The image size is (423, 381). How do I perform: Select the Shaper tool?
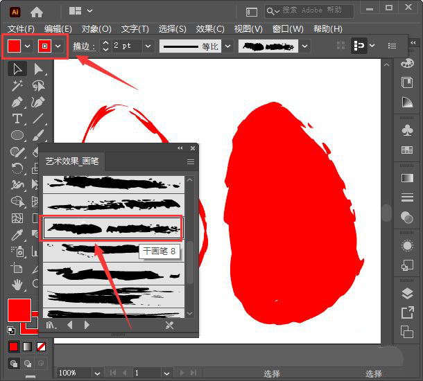pyautogui.click(x=17, y=152)
